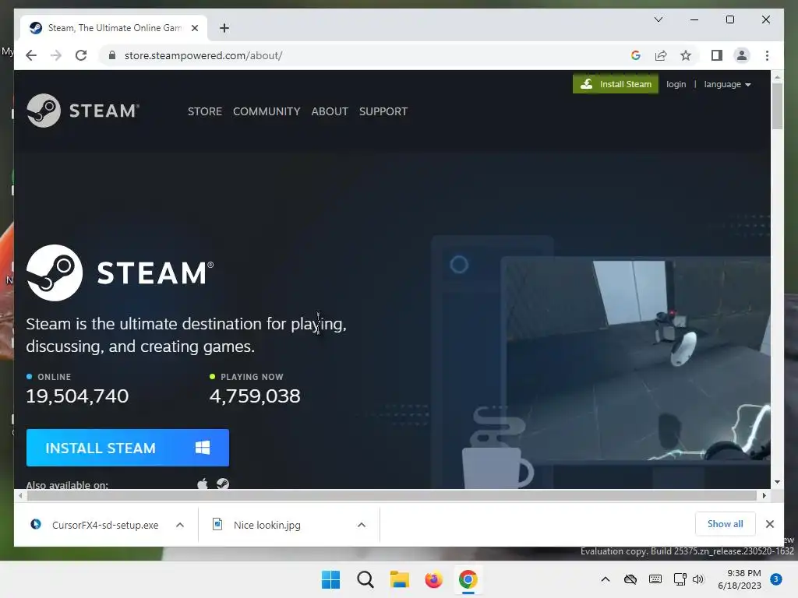Toggle the browser side panel
The height and width of the screenshot is (598, 798).
click(x=717, y=55)
